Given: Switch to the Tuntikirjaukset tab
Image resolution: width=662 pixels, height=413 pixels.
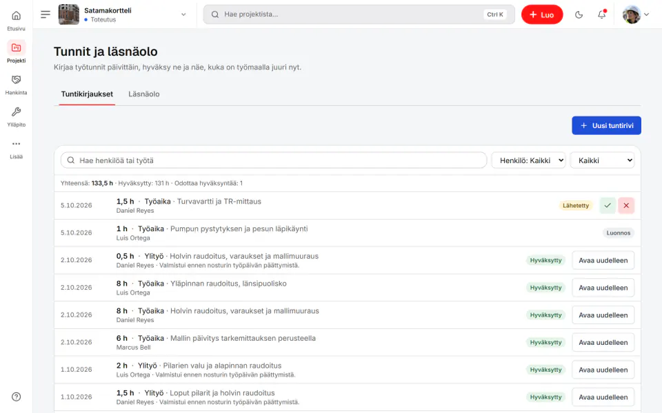Looking at the screenshot, I should (x=87, y=94).
